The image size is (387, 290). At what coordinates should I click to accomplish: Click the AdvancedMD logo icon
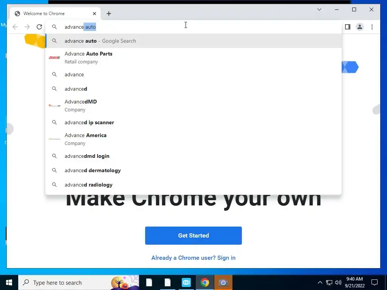54,106
